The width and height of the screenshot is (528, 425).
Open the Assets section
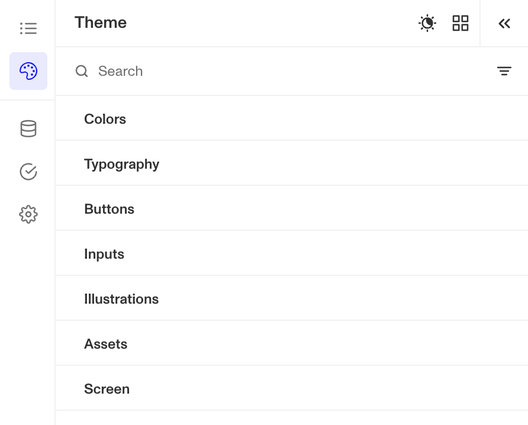pyautogui.click(x=105, y=343)
